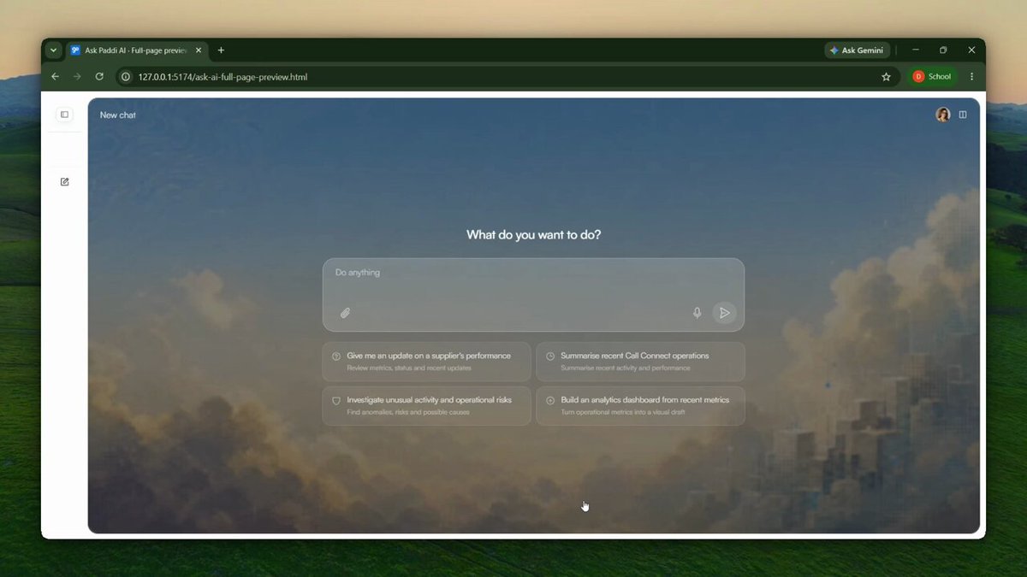This screenshot has height=577, width=1027.
Task: Open Chrome three-dot menu
Action: coord(971,77)
